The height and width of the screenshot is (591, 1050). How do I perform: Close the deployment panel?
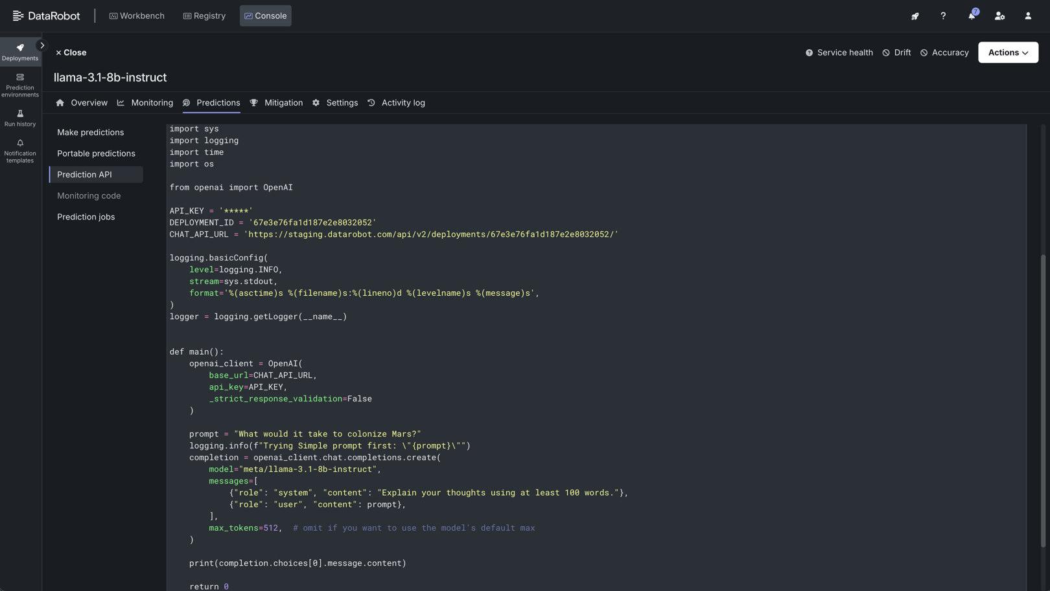click(x=71, y=52)
